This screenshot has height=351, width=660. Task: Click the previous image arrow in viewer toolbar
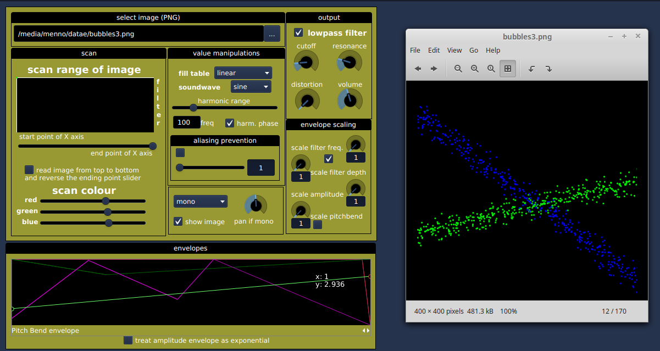tap(418, 69)
